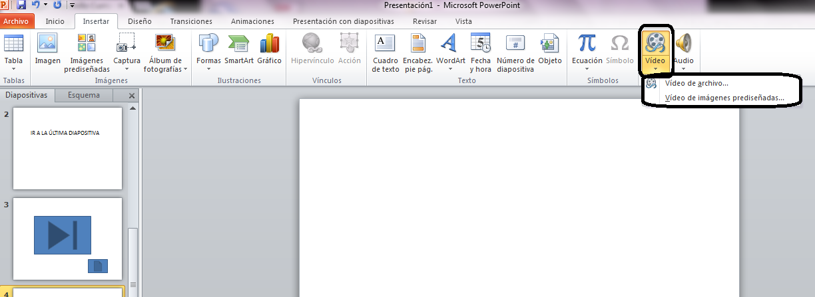Switch to the Animaciones tab

[252, 21]
